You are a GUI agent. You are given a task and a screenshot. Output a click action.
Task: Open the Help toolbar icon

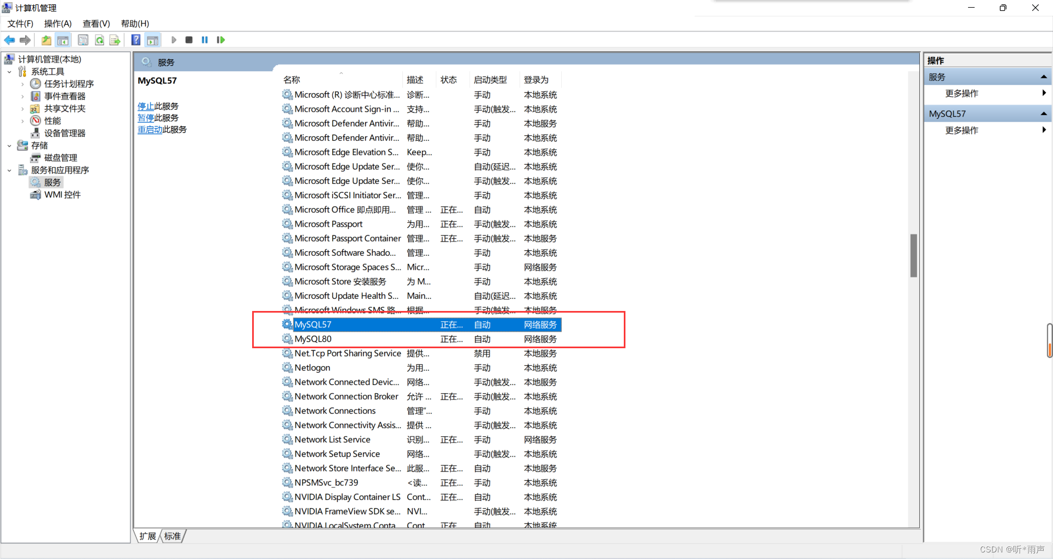(x=136, y=40)
